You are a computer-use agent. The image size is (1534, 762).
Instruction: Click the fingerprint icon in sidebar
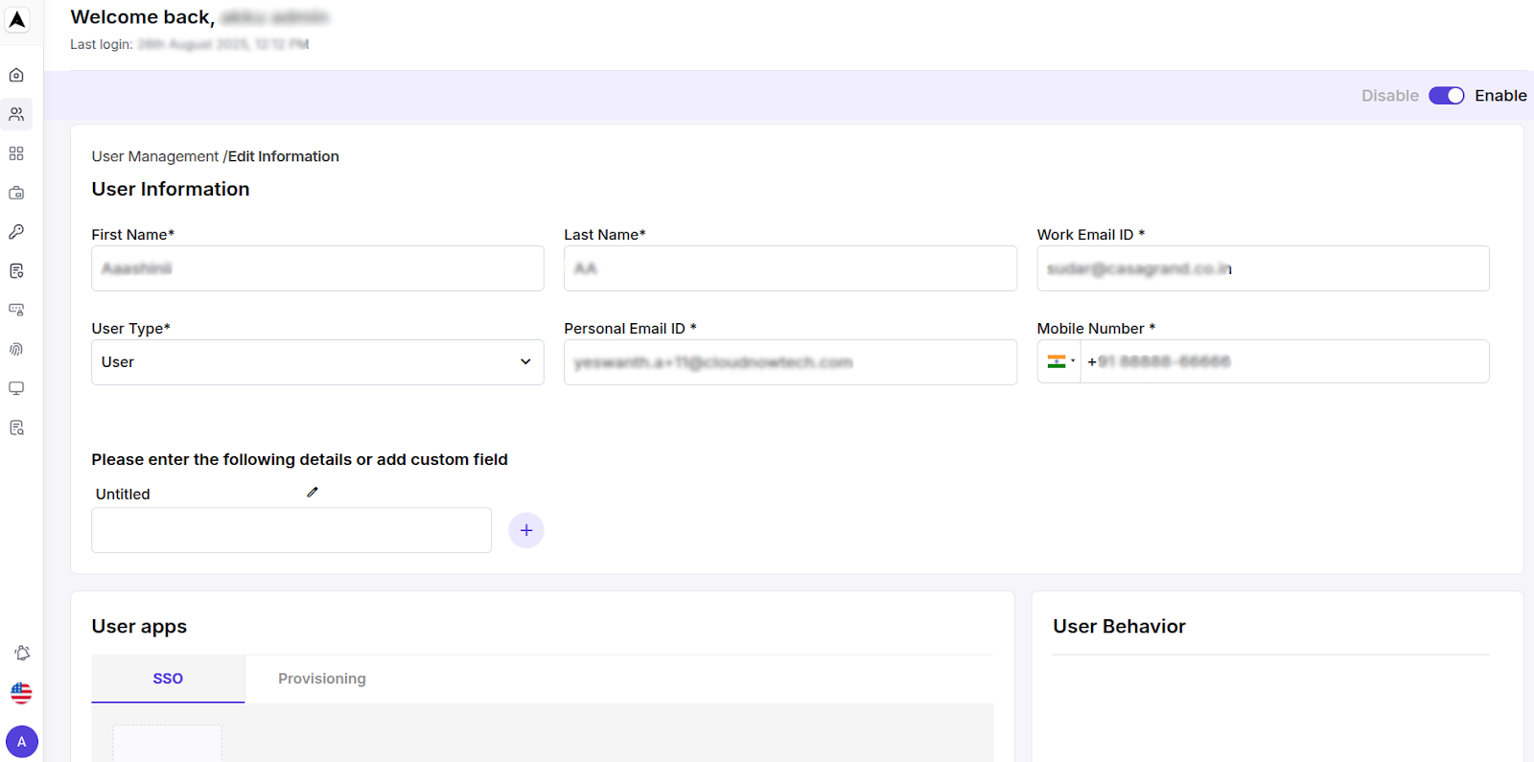click(x=16, y=350)
